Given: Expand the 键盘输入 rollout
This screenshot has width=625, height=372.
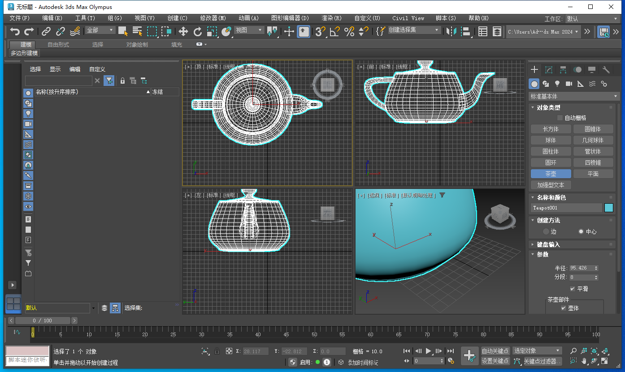Looking at the screenshot, I should [x=548, y=244].
